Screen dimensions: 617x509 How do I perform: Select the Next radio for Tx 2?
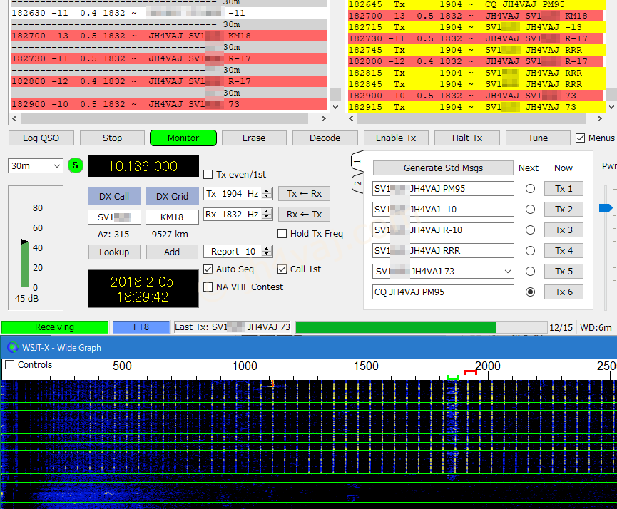(x=530, y=210)
